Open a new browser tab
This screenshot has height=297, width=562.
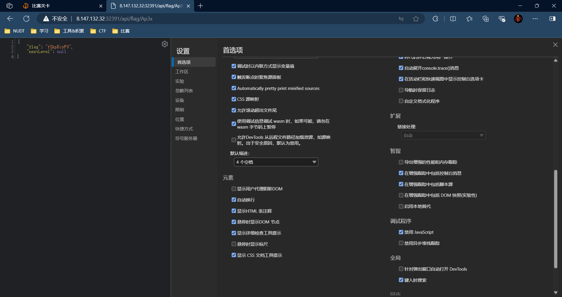(x=200, y=6)
